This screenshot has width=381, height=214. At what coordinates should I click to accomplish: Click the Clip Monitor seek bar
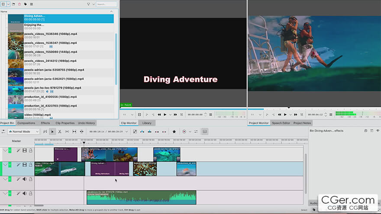[x=183, y=109]
